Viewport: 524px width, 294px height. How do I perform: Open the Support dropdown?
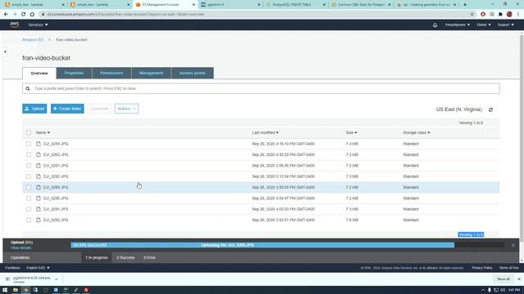click(506, 24)
